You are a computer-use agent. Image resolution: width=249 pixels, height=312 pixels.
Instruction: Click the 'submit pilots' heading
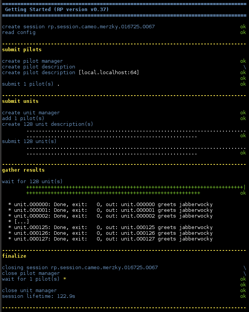coord(22,50)
